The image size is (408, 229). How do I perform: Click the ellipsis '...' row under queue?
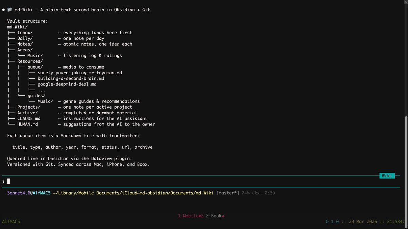[x=41, y=90]
